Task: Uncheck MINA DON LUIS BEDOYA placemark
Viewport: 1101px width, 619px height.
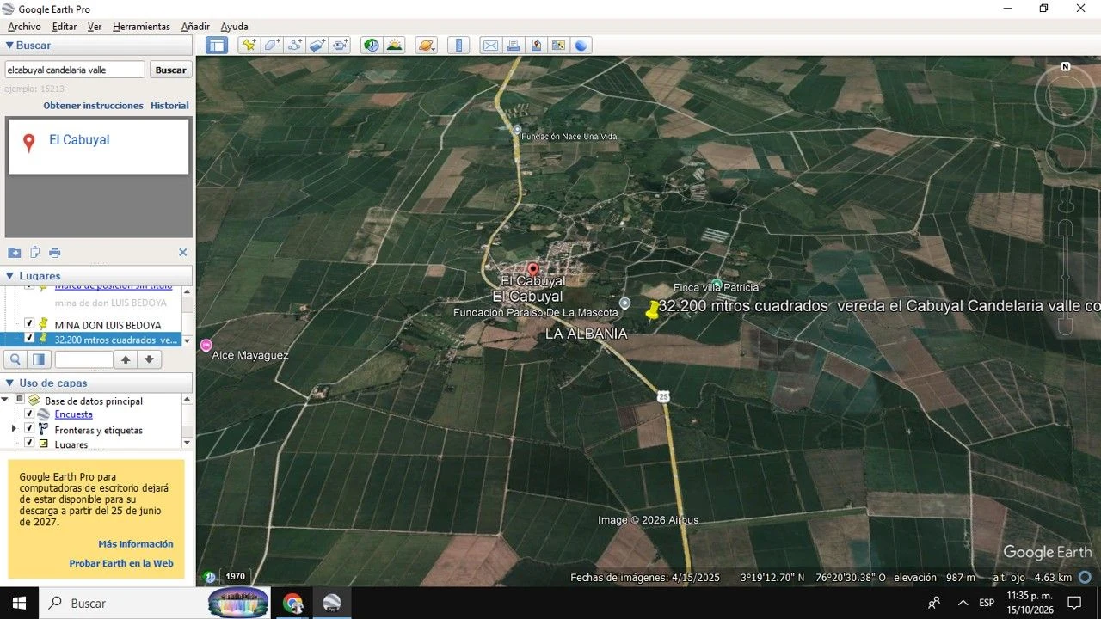Action: [x=29, y=324]
